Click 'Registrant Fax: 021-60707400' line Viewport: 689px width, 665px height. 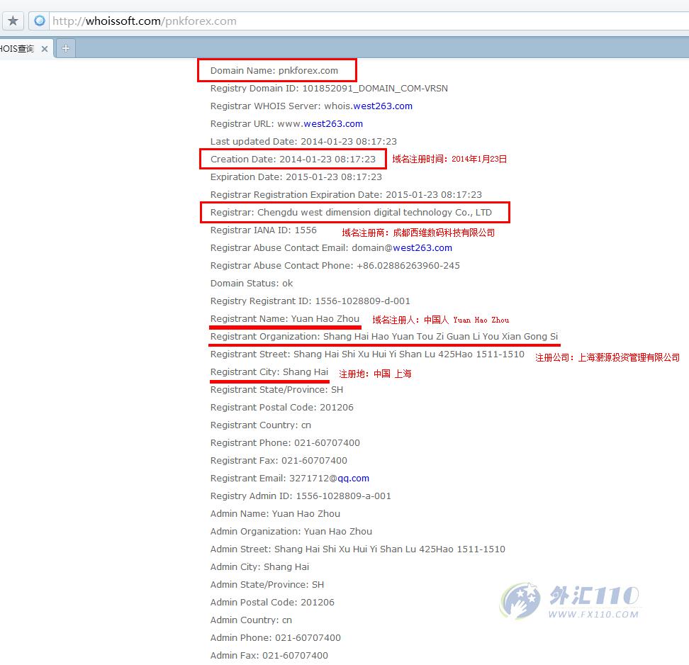pyautogui.click(x=279, y=461)
